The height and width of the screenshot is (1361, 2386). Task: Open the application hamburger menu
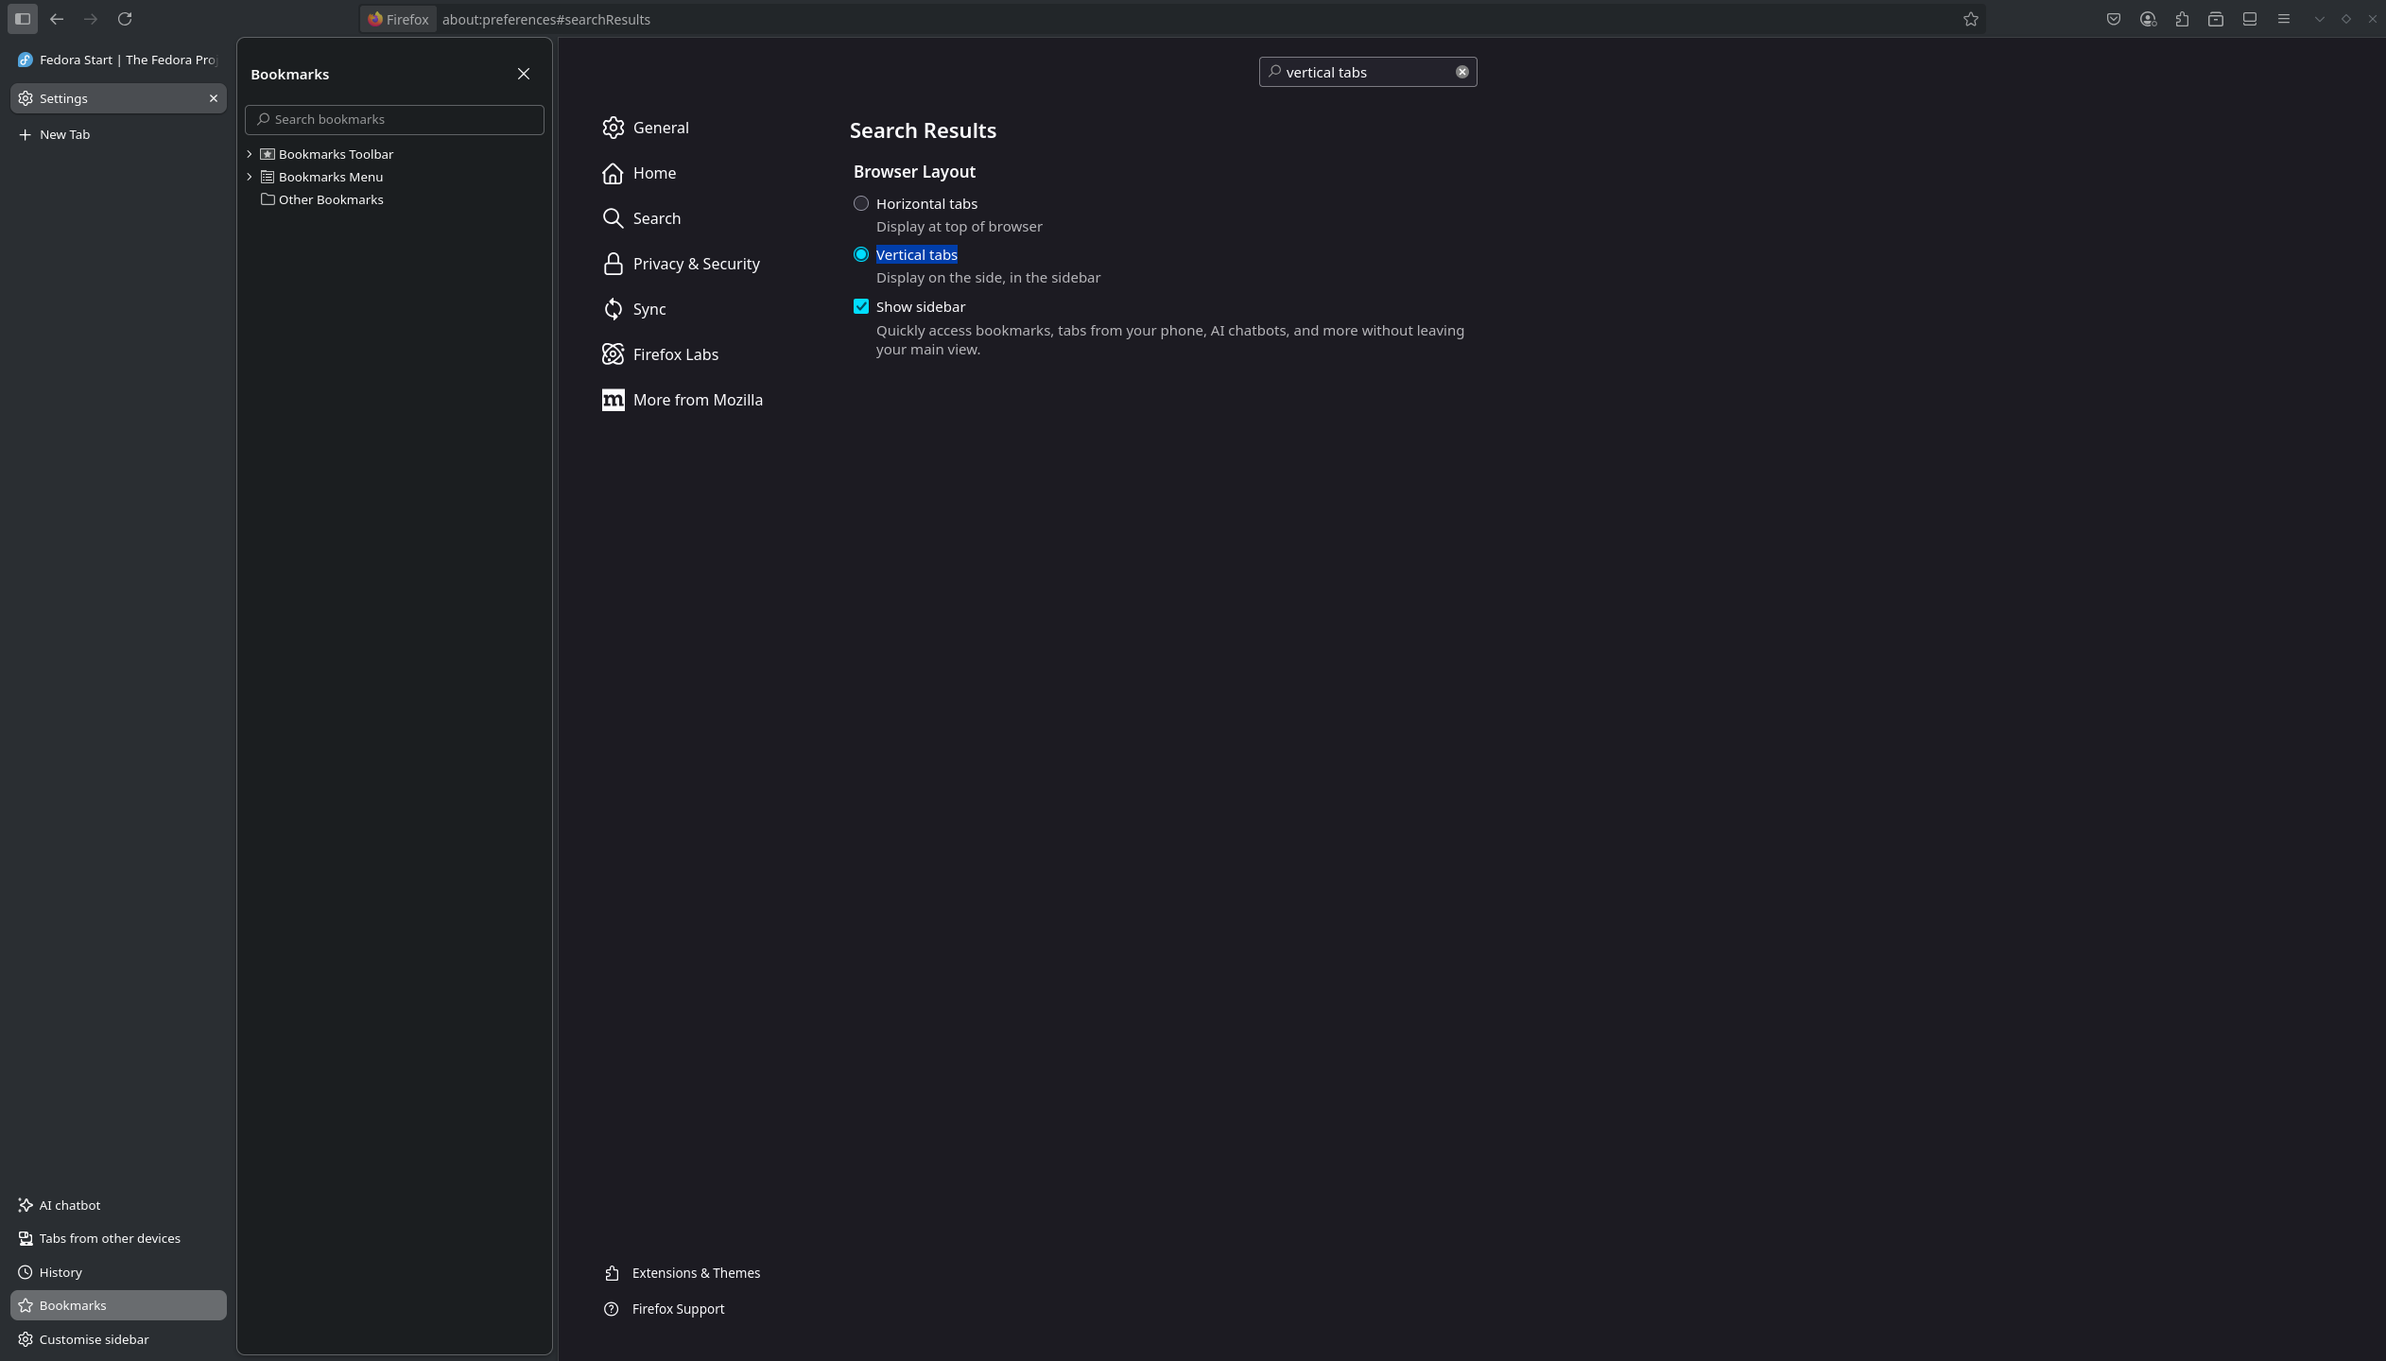click(2284, 19)
